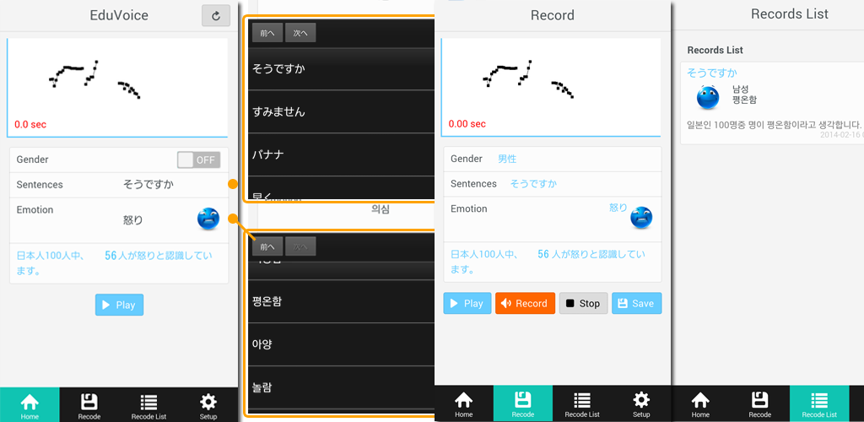Click pitch graph on Record screen
The image size is (864, 422).
point(551,87)
